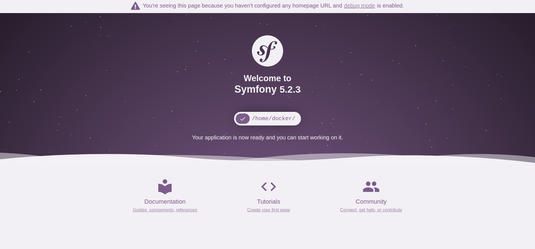Click the Symfony 5.2.3 version text

click(x=267, y=89)
